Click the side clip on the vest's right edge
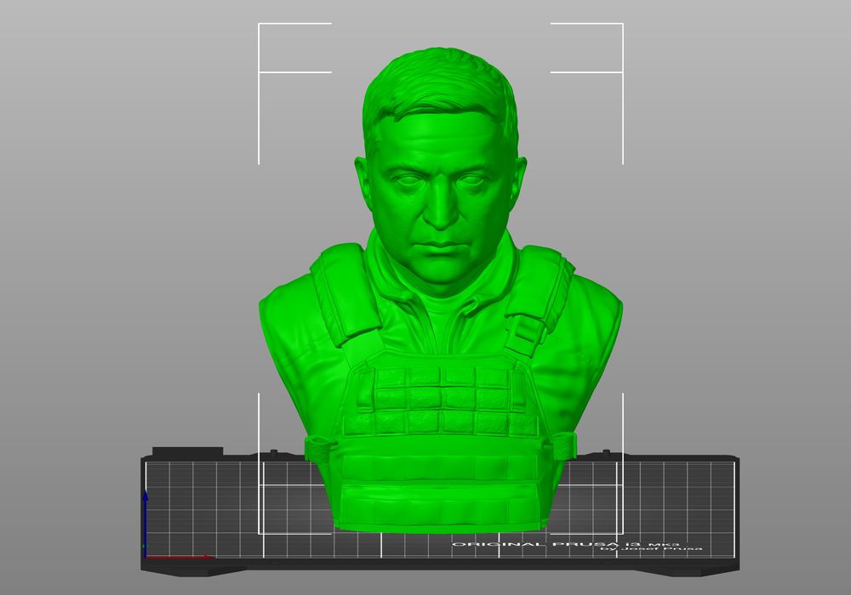This screenshot has width=851, height=595. pos(563,445)
